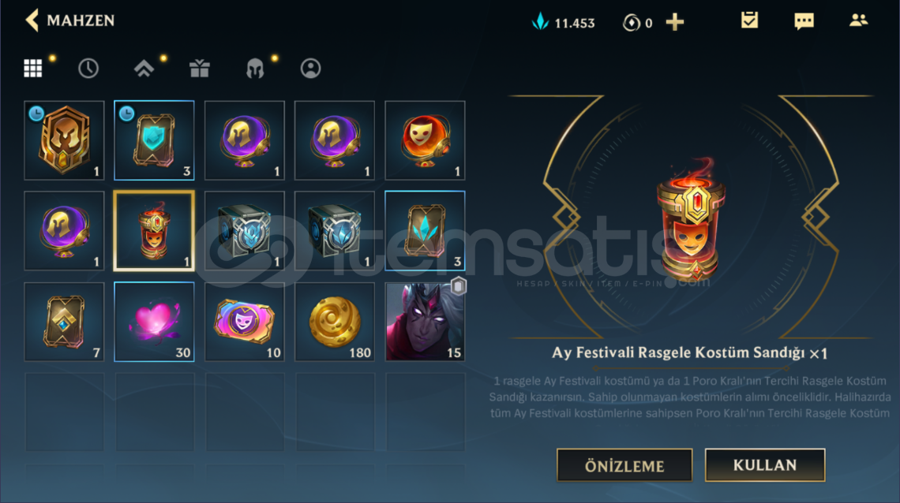Click the KULLAN use button
This screenshot has height=503, width=900.
point(765,464)
